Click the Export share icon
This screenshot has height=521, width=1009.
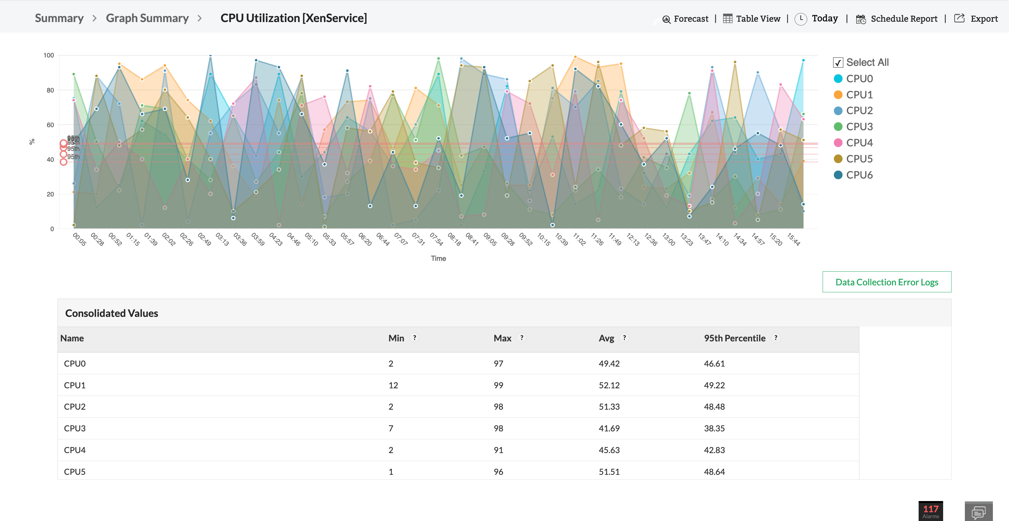click(959, 18)
